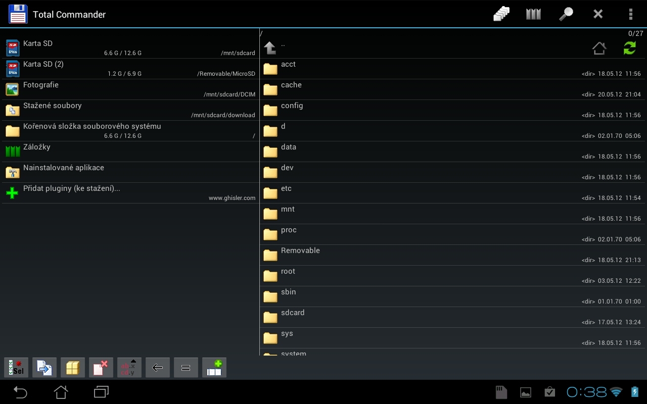Click the left arrow toolbar button
This screenshot has width=647, height=404.
coord(158,368)
